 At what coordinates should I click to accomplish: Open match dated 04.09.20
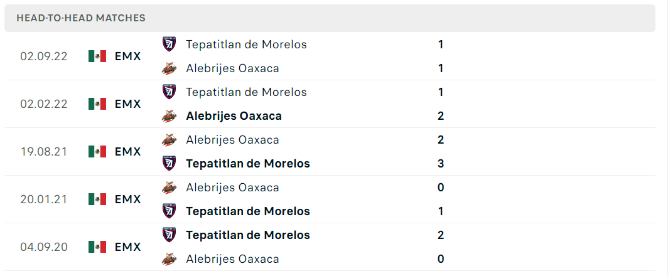point(330,247)
